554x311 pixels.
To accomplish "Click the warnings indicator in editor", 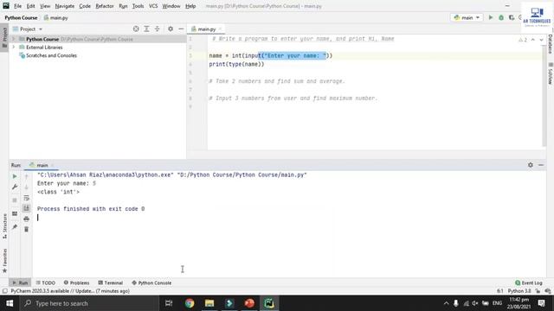I will click(x=523, y=40).
